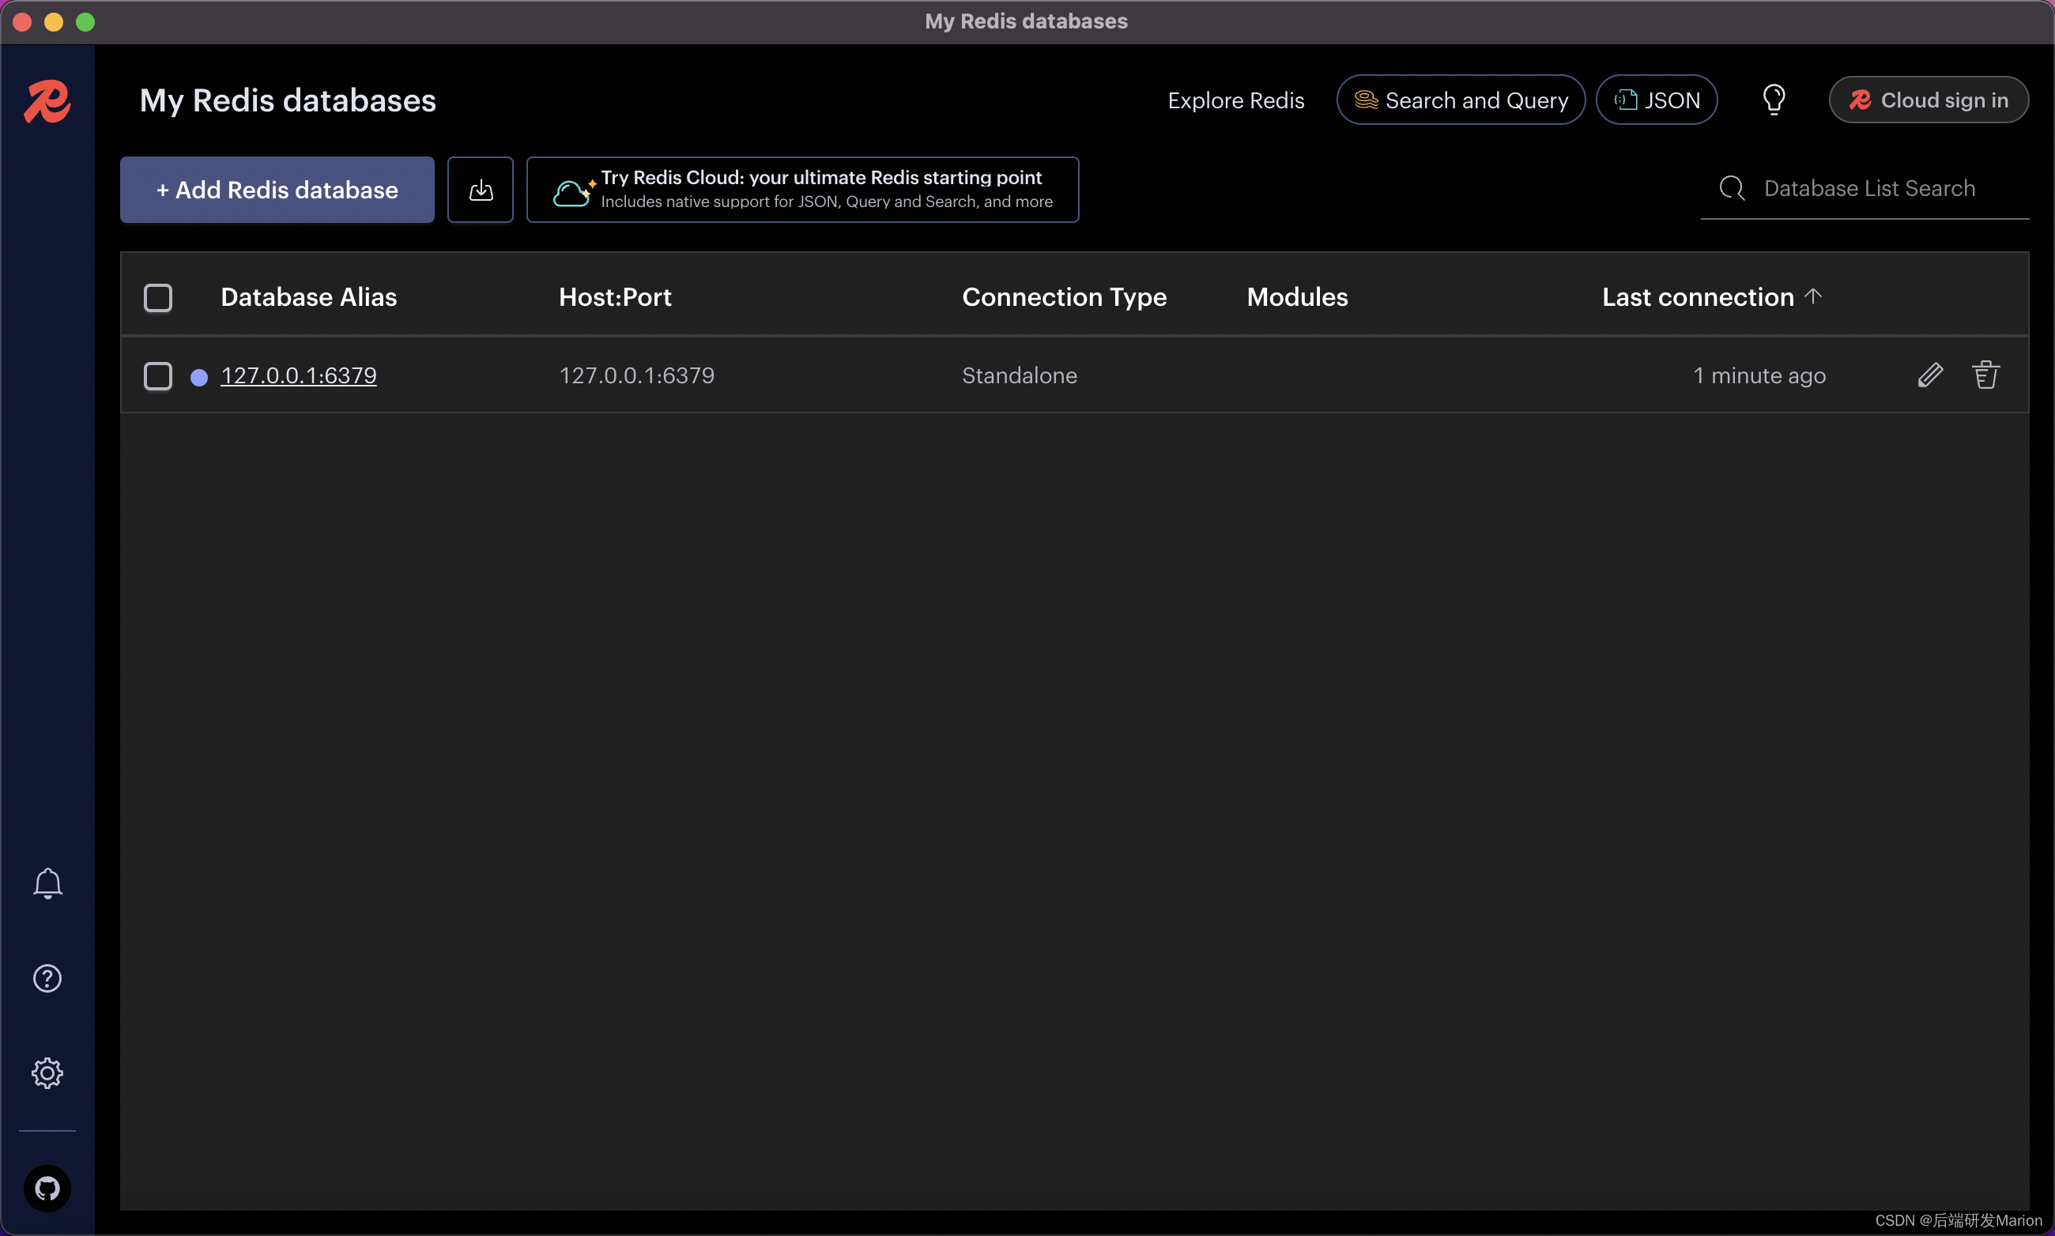Sort by Database Alias column header
Image resolution: width=2055 pixels, height=1236 pixels.
[308, 297]
